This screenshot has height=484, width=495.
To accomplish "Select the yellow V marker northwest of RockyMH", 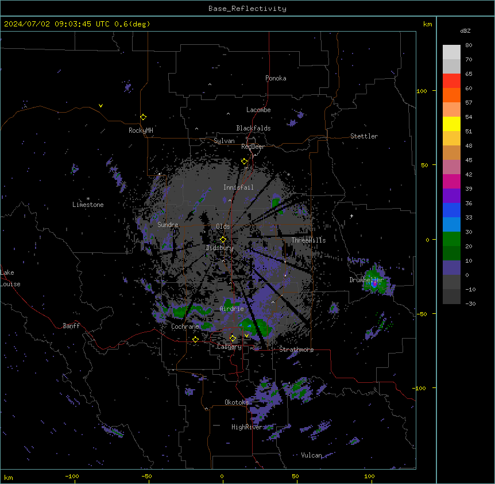I will (x=100, y=106).
